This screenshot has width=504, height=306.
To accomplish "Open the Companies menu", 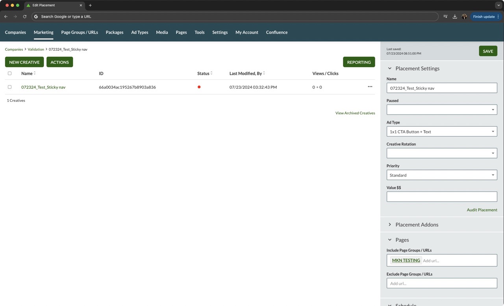I will click(15, 32).
